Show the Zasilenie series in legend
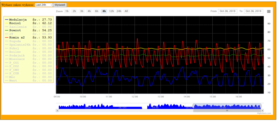The height and width of the screenshot is (122, 278). (18, 27)
